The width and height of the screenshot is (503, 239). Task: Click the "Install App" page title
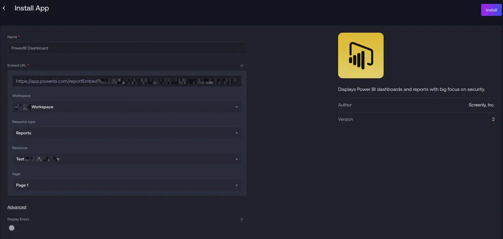tap(32, 8)
